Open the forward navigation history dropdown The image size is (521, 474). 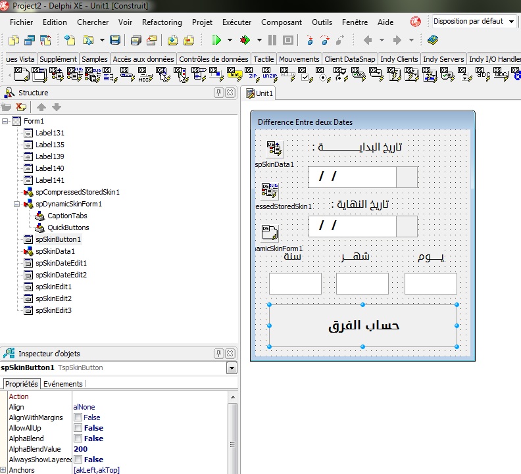point(411,40)
